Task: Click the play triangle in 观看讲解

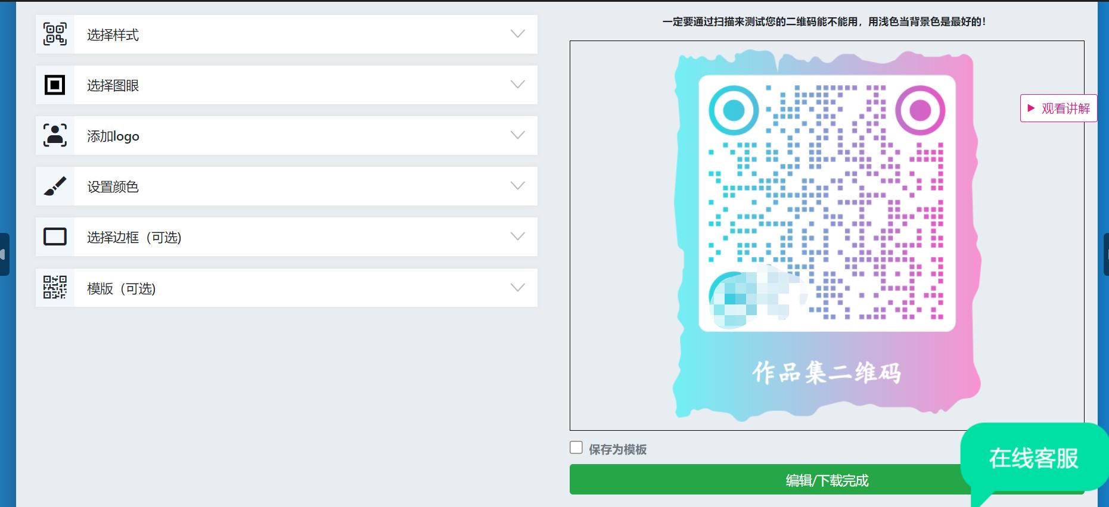Action: point(1031,108)
